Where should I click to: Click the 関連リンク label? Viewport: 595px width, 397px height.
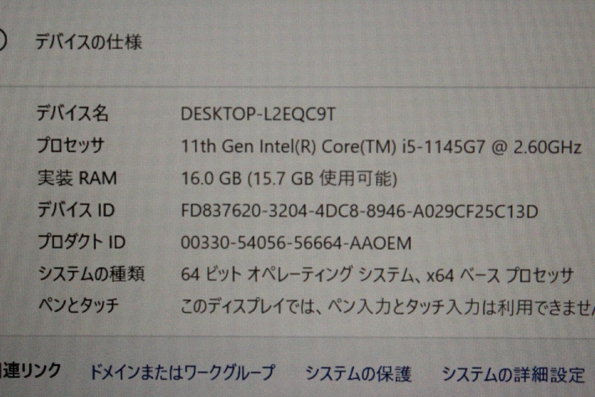tap(30, 370)
